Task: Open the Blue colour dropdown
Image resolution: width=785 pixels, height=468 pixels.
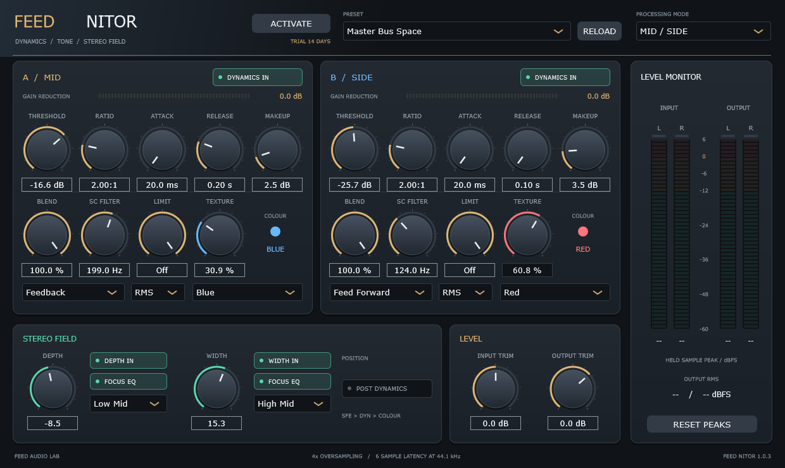Action: click(248, 292)
